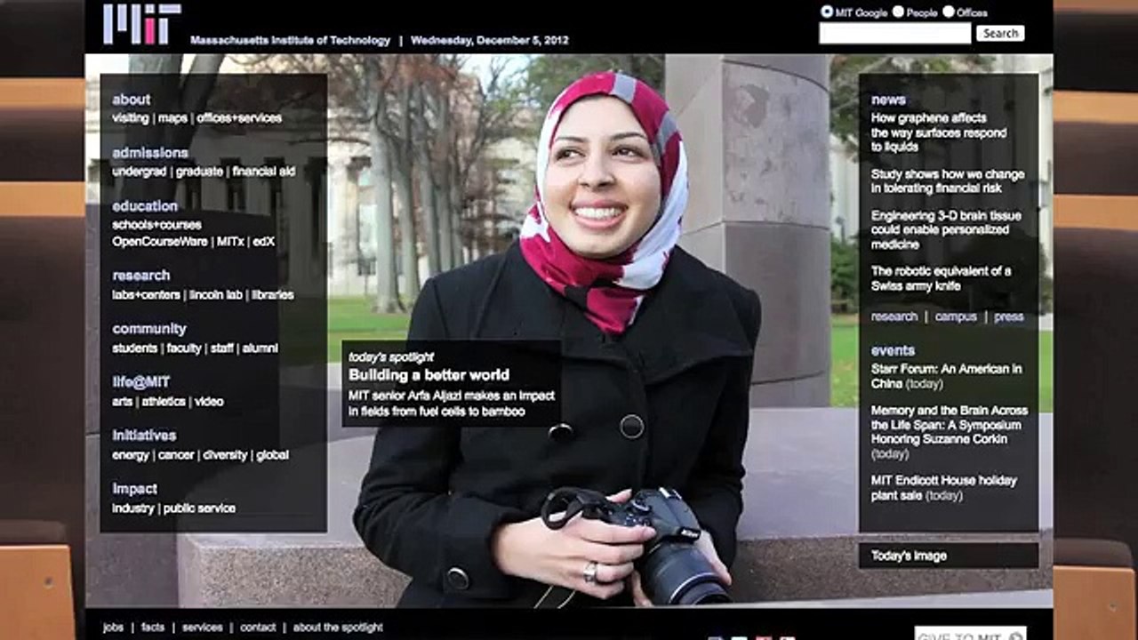Open the Memory and the Brain symposium event
The image size is (1138, 640).
coord(950,432)
